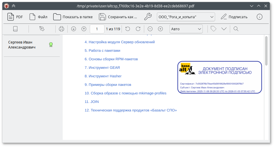The height and width of the screenshot is (147, 274).
Task: Zoom in with the plus icon
Action: pos(160,29)
